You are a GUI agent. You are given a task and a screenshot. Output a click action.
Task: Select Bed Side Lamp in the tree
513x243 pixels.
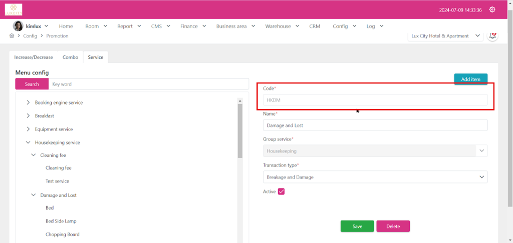tap(61, 221)
